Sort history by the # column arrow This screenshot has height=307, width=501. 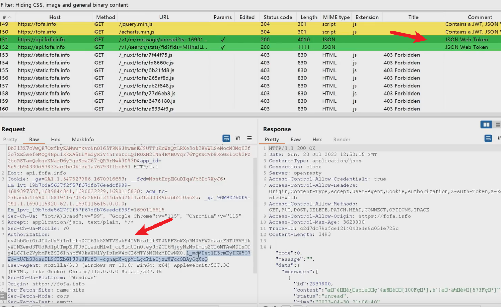(x=10, y=17)
